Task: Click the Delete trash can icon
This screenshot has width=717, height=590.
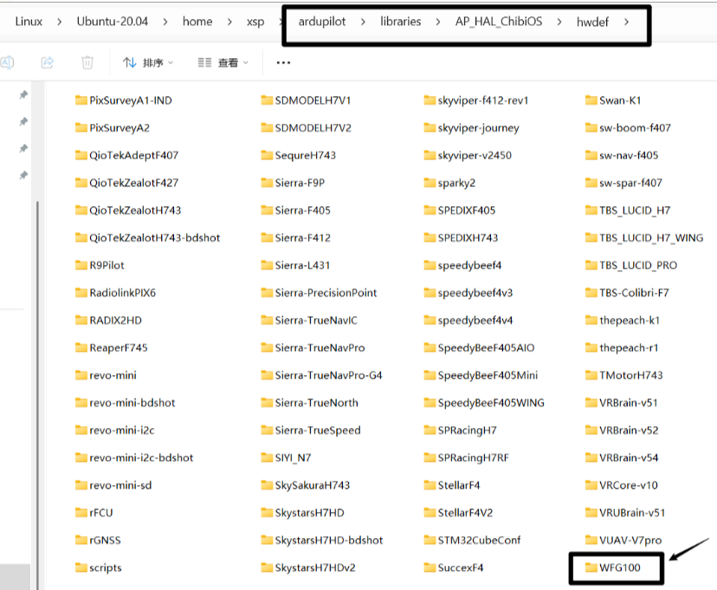Action: 87,62
